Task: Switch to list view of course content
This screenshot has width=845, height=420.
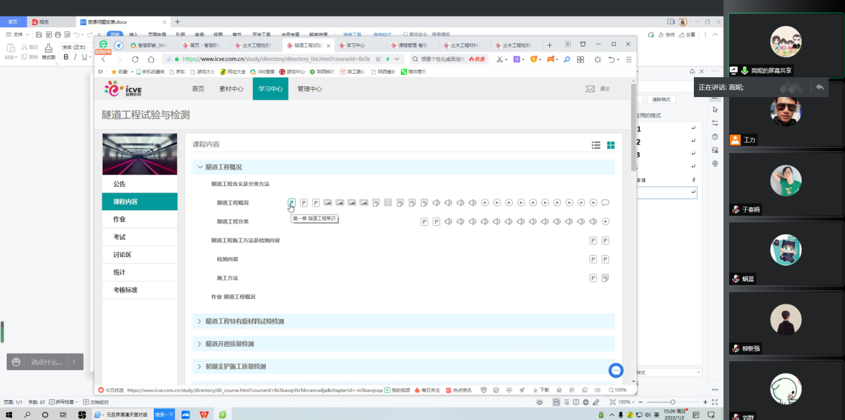Action: point(596,145)
